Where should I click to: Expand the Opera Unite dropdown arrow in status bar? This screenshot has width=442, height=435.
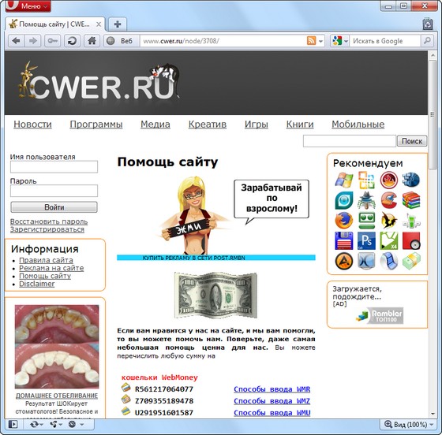(60, 424)
